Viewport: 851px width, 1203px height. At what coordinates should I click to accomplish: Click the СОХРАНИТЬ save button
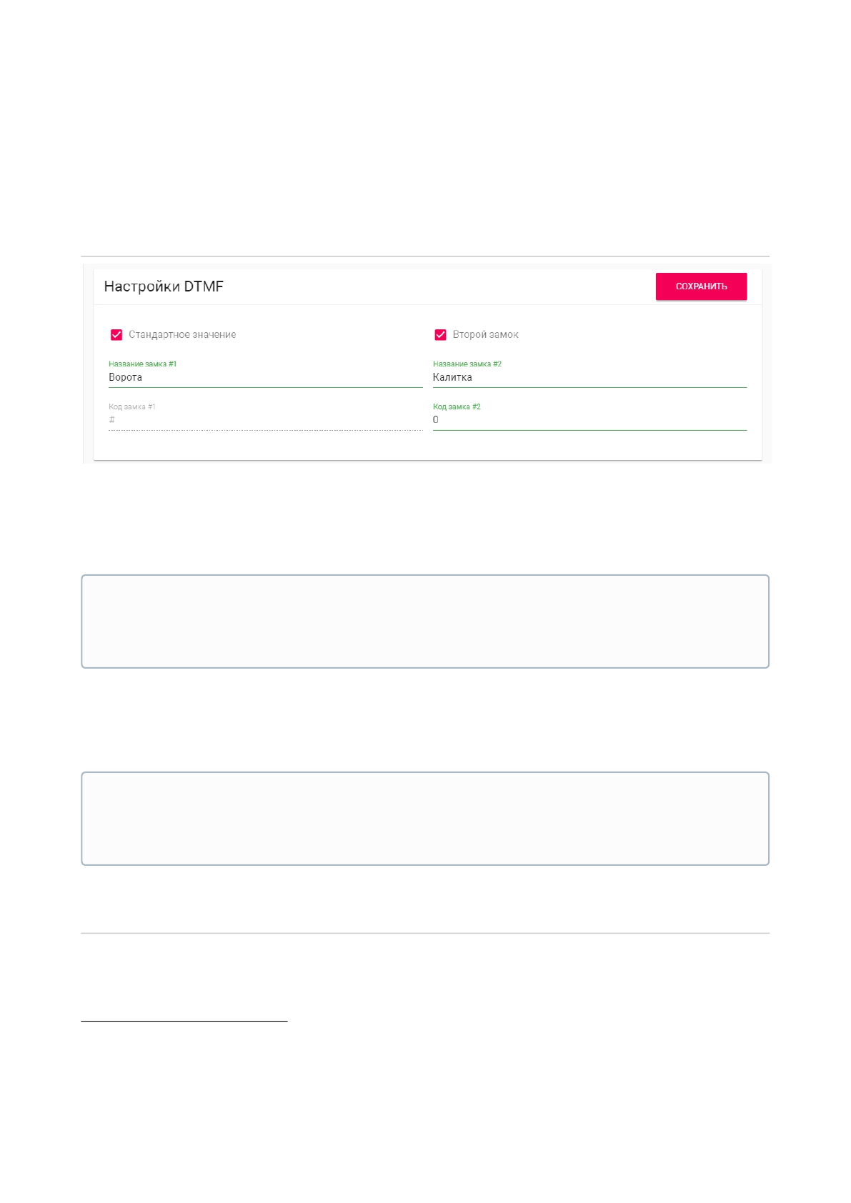point(701,286)
